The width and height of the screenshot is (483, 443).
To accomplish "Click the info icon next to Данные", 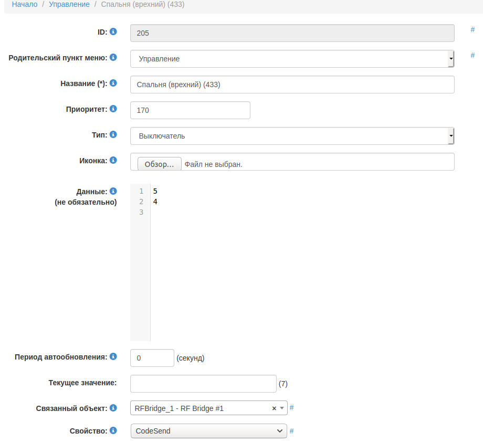I will coord(113,191).
